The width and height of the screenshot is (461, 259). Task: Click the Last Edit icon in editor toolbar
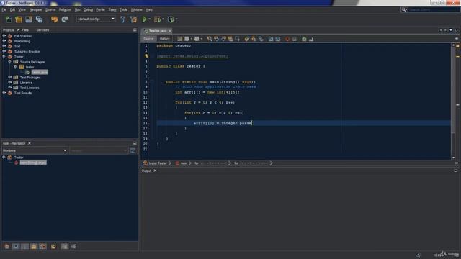pos(179,39)
